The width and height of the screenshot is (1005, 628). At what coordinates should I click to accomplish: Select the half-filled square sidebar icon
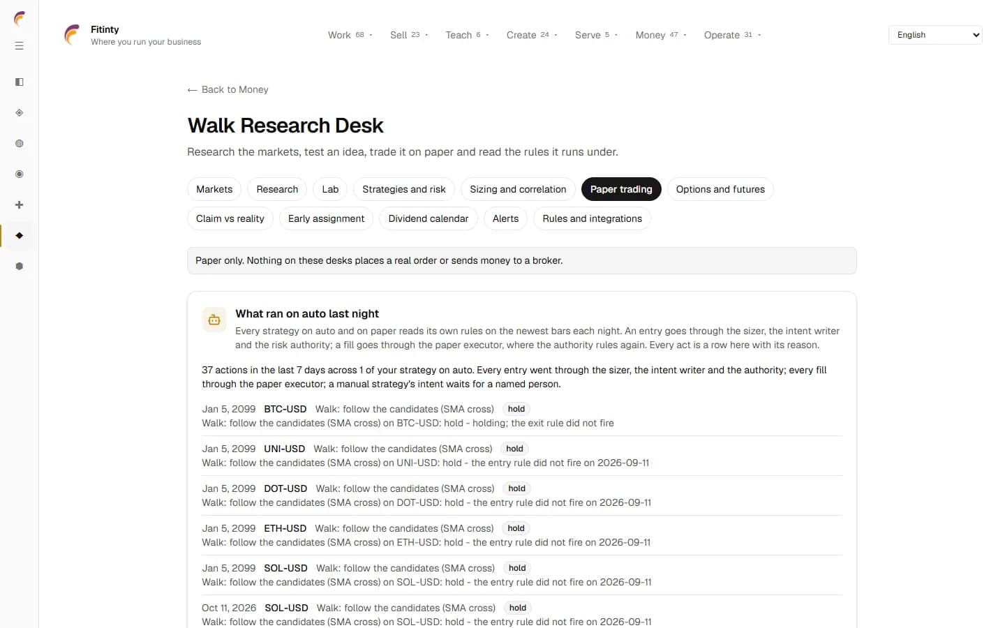(20, 82)
